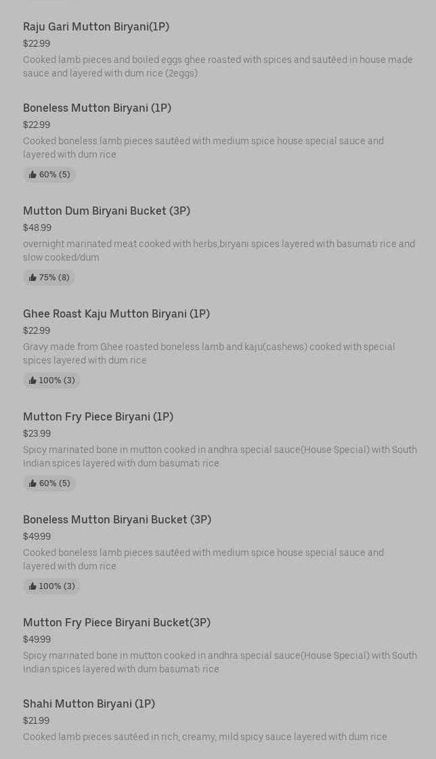Pick Mutton Fry Piece Biryani Bucket(3P)
436x759 pixels.
click(x=116, y=622)
